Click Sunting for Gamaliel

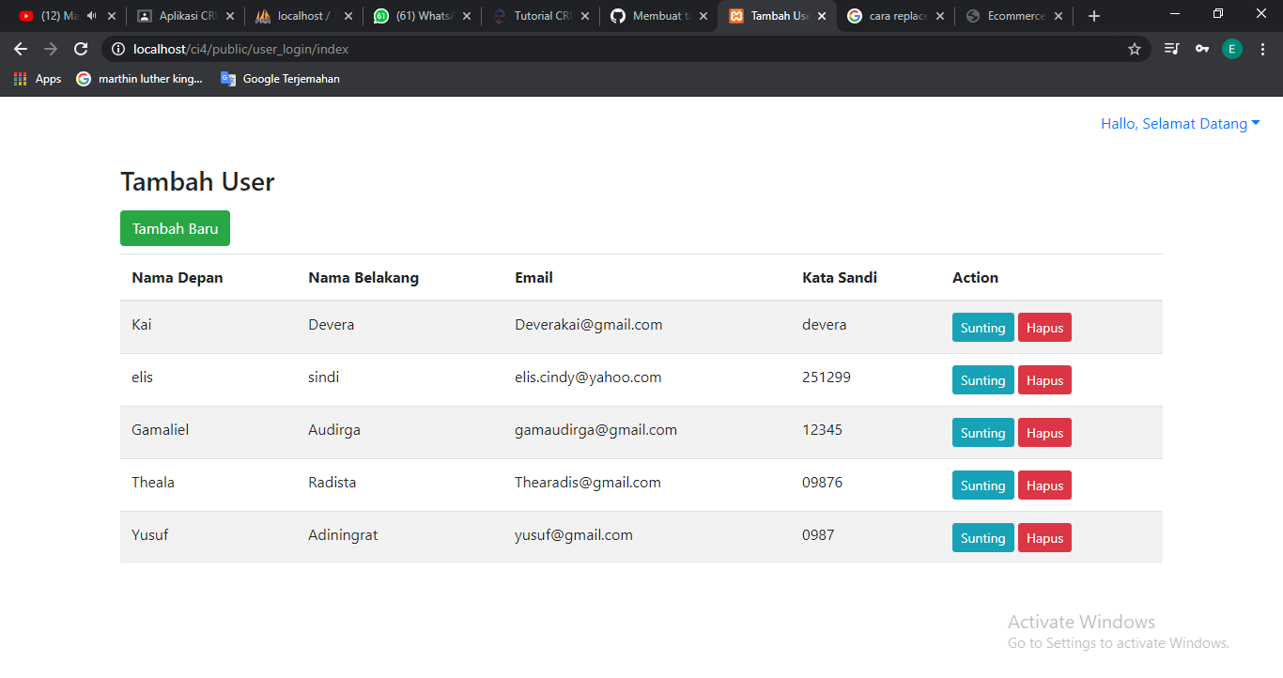click(983, 433)
